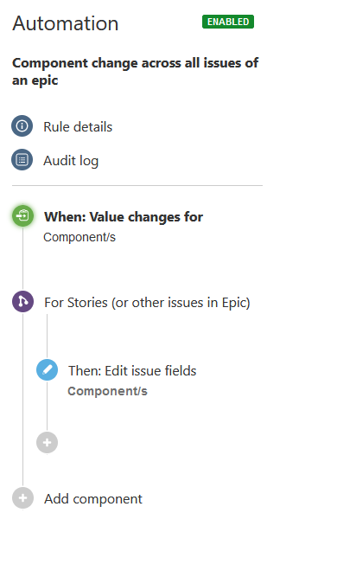
Task: Click the rule title 'Component change across all issues'
Action: [136, 72]
